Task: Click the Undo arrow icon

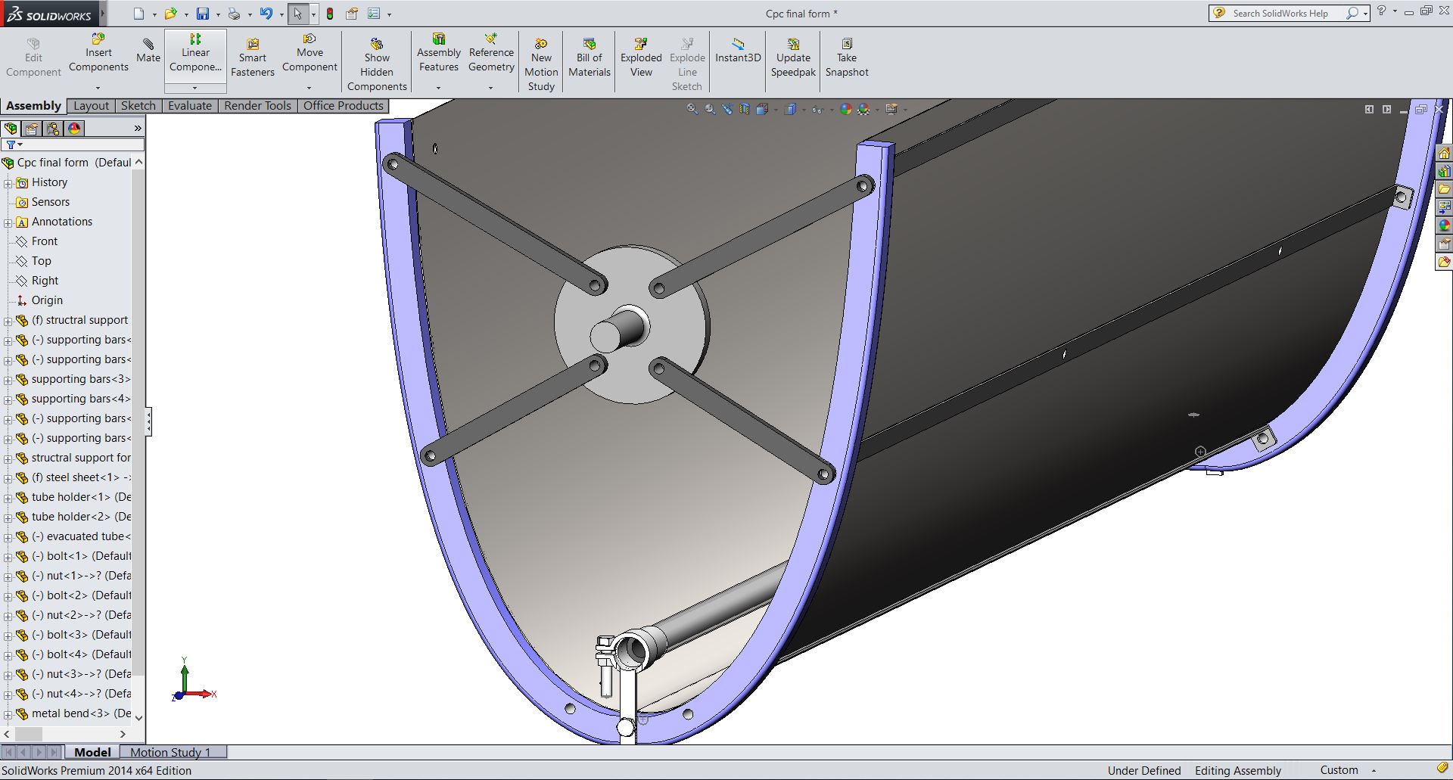Action: point(266,14)
